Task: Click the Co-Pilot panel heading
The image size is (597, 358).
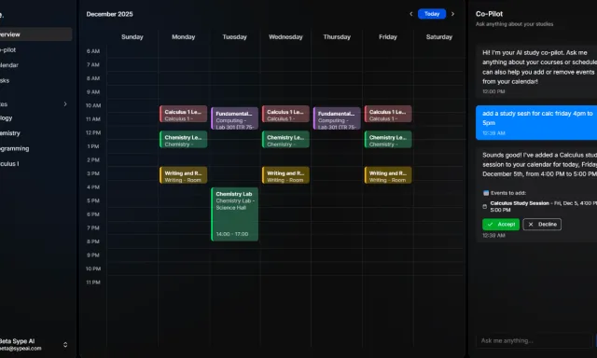Action: click(x=489, y=14)
